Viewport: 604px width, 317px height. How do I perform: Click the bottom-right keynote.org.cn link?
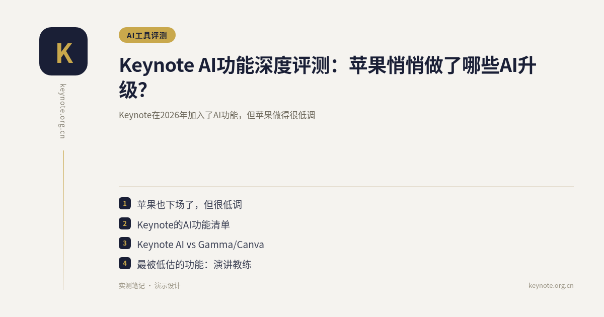[551, 286]
